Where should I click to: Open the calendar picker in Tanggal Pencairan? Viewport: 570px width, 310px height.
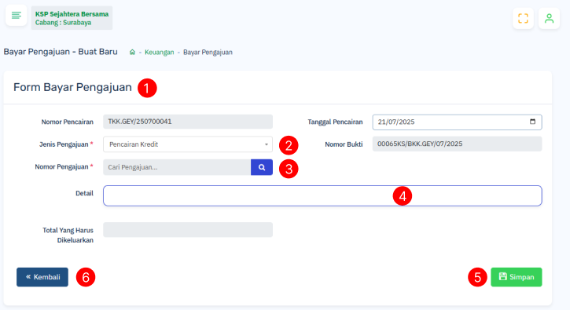532,122
